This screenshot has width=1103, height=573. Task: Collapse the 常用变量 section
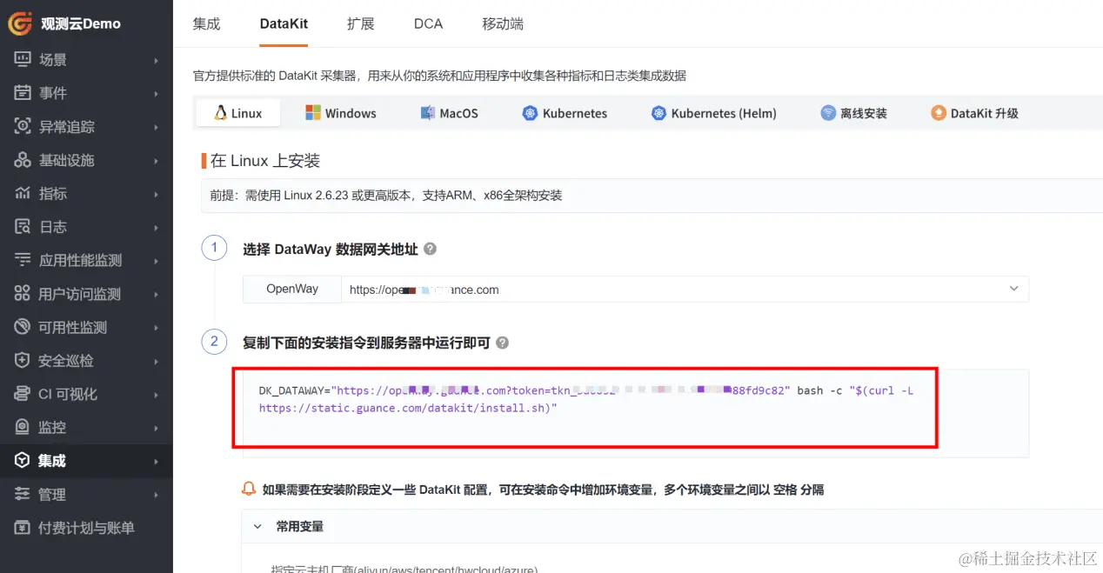[257, 526]
